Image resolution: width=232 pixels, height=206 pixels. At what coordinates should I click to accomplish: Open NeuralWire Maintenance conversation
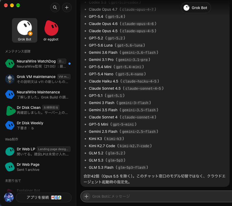pyautogui.click(x=38, y=94)
